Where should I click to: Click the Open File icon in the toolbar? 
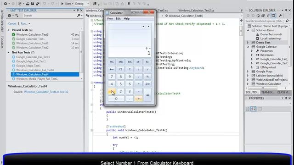pyautogui.click(x=28, y=4)
